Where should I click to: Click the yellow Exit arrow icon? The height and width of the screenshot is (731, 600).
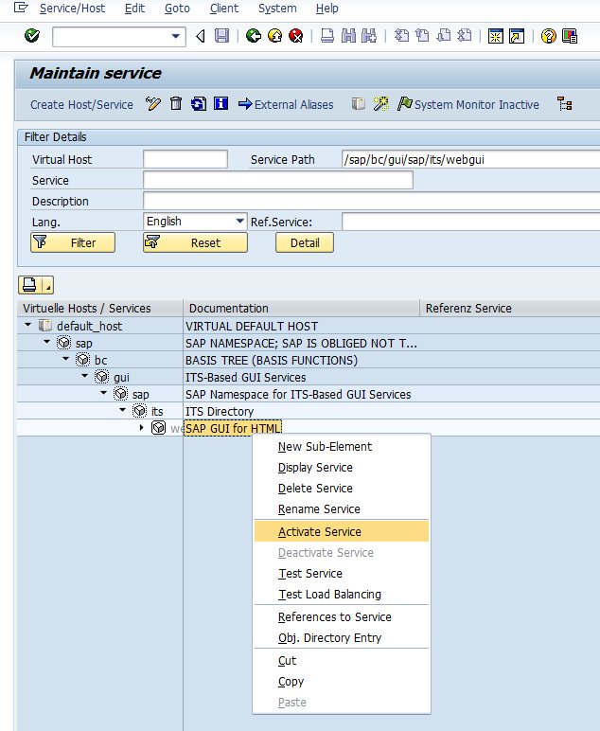(x=274, y=36)
